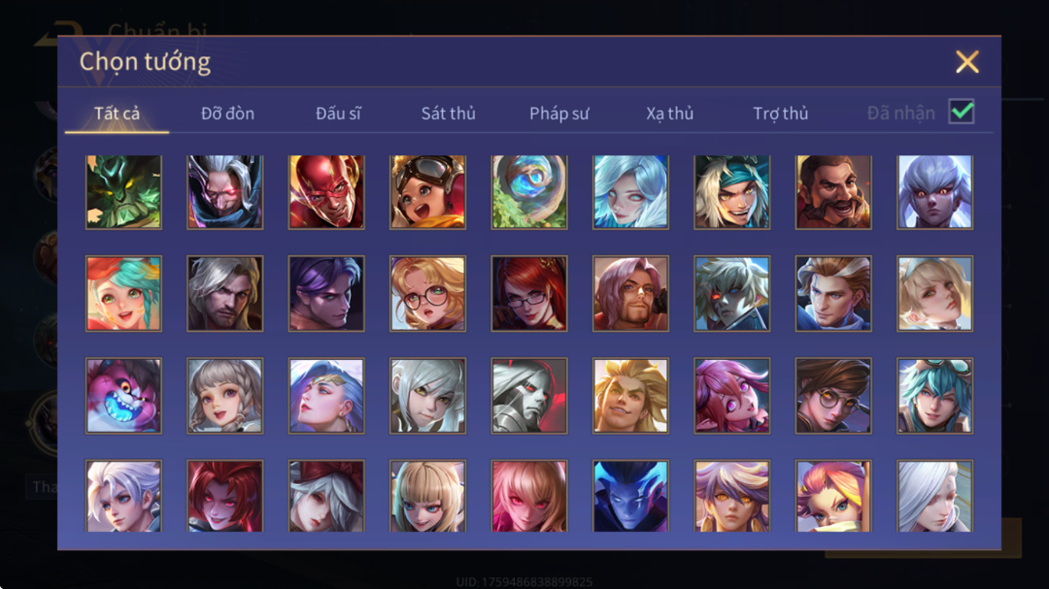Toggle the Đã nhận checkbox
Image resolution: width=1049 pixels, height=589 pixels.
coord(962,112)
